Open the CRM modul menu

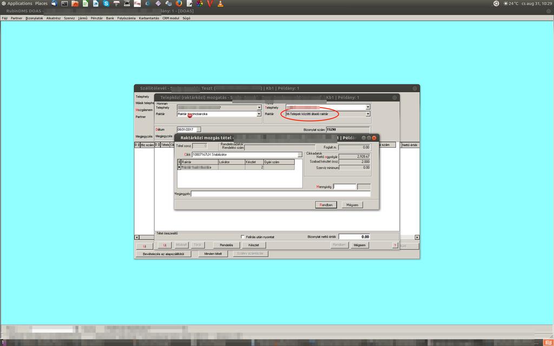(170, 18)
